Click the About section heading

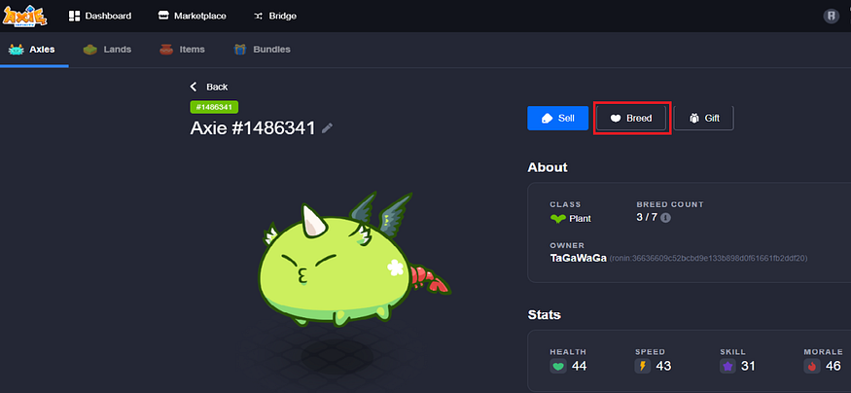(x=548, y=167)
